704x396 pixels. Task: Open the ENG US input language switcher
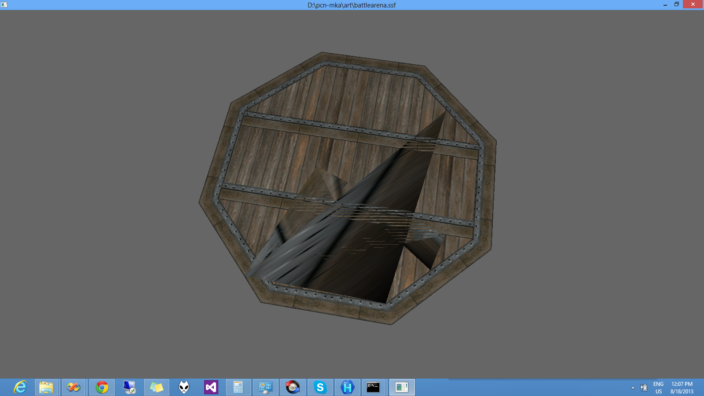click(658, 388)
